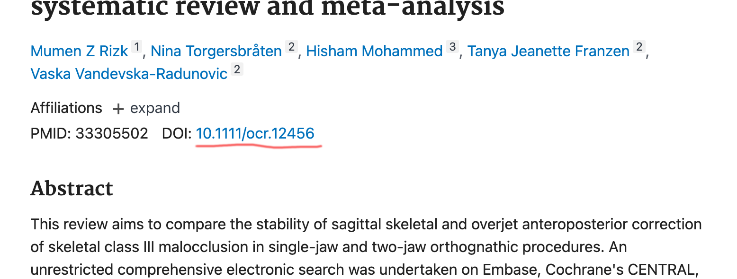Open author Nina Torgersbråten's link
The width and height of the screenshot is (737, 279).
point(216,51)
